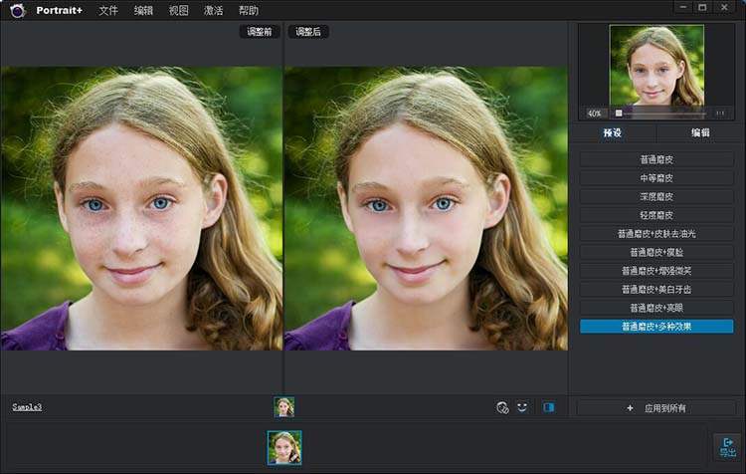Select the Sample3 thumbnail in bottom filmstrip
This screenshot has width=746, height=474.
tap(284, 447)
